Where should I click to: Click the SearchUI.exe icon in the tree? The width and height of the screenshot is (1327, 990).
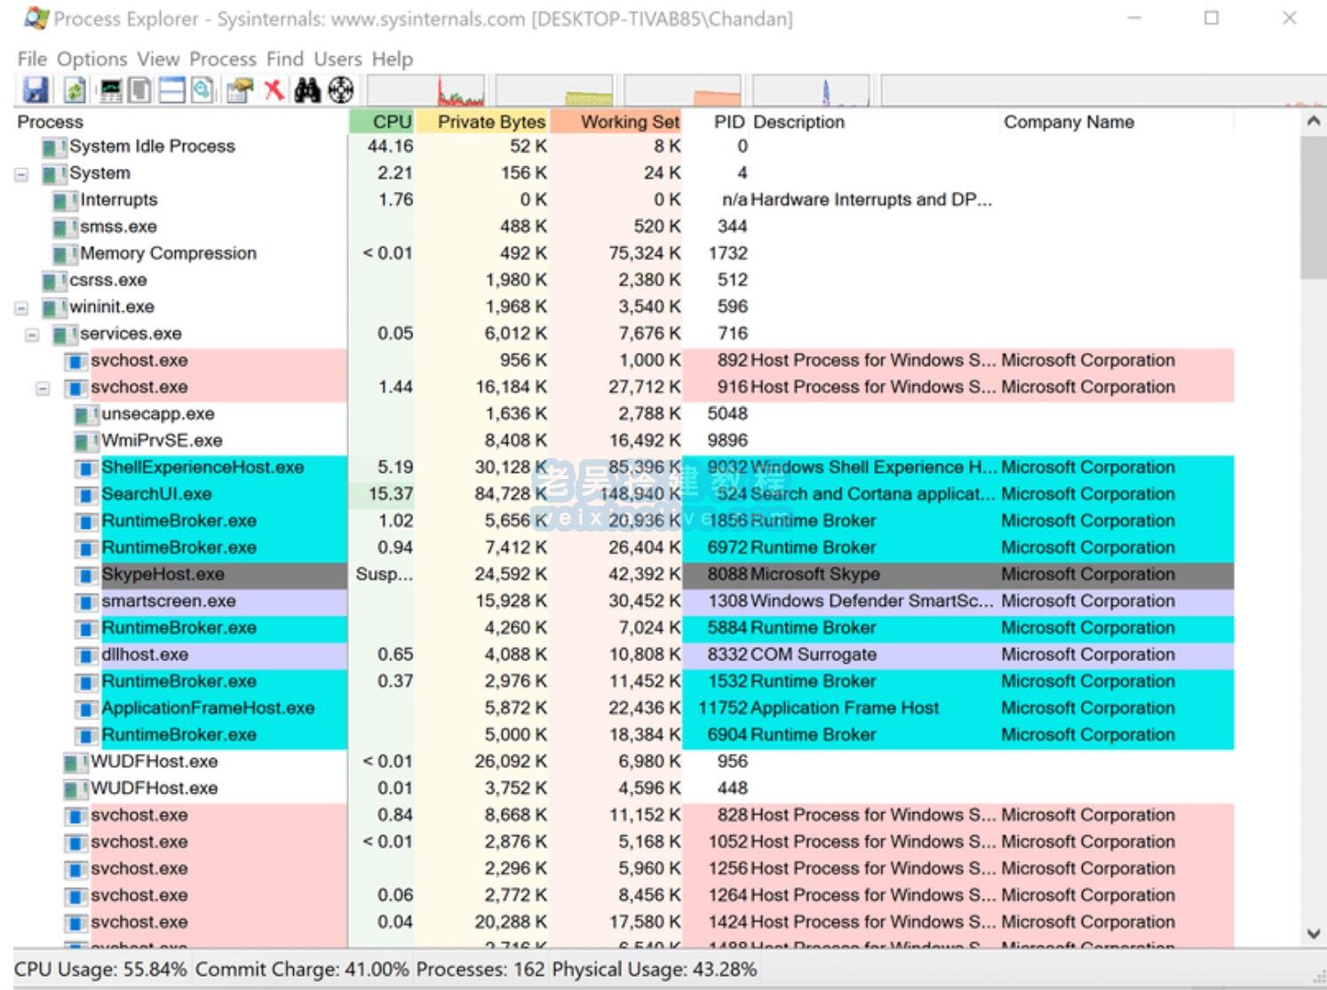click(x=86, y=495)
